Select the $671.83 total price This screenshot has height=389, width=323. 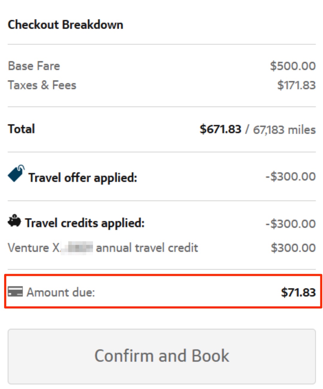(220, 129)
